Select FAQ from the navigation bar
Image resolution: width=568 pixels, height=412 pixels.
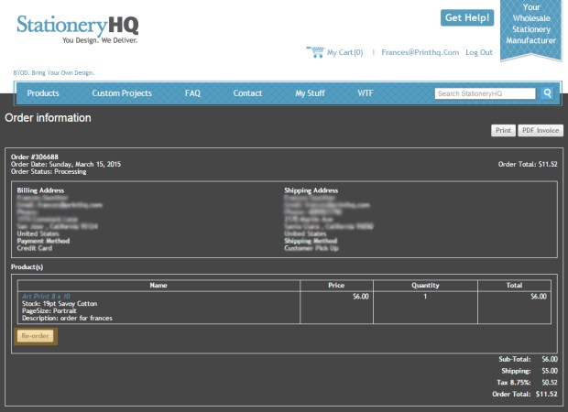pos(192,93)
